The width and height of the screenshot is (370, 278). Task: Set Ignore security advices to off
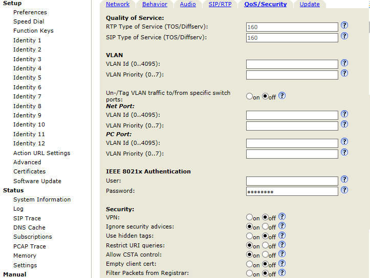click(265, 226)
